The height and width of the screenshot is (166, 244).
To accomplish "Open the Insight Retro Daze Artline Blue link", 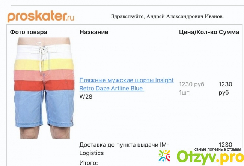I will [x=127, y=84].
